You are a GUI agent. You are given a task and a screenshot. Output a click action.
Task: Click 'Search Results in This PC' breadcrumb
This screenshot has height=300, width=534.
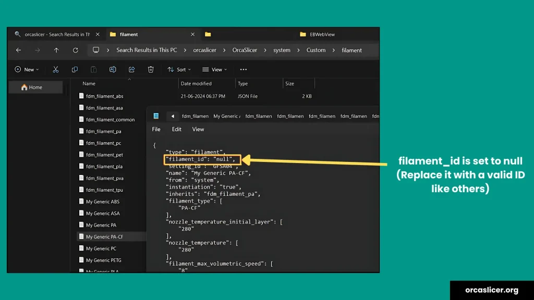point(147,50)
